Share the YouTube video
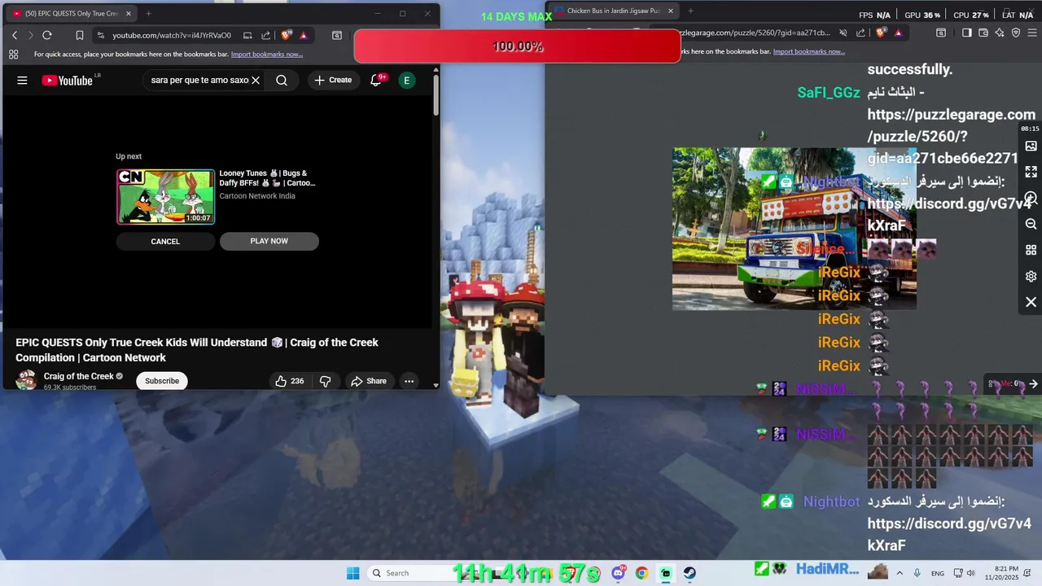The height and width of the screenshot is (586, 1042). click(x=368, y=381)
